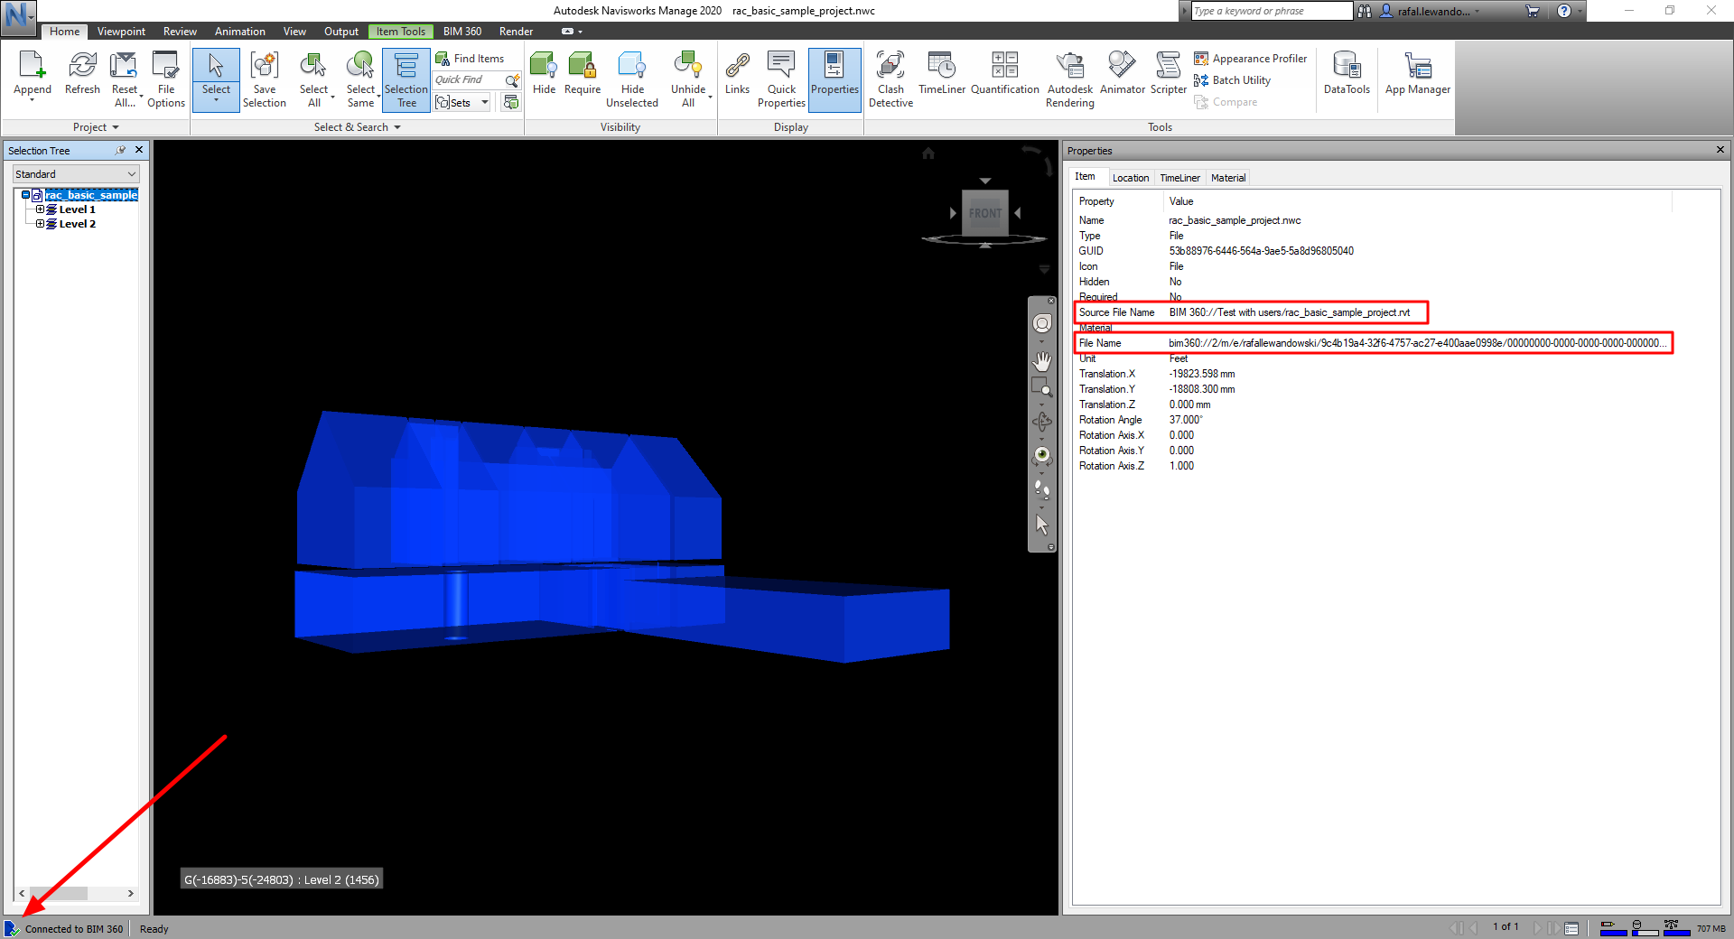
Task: Open App Manager
Action: coord(1418,74)
